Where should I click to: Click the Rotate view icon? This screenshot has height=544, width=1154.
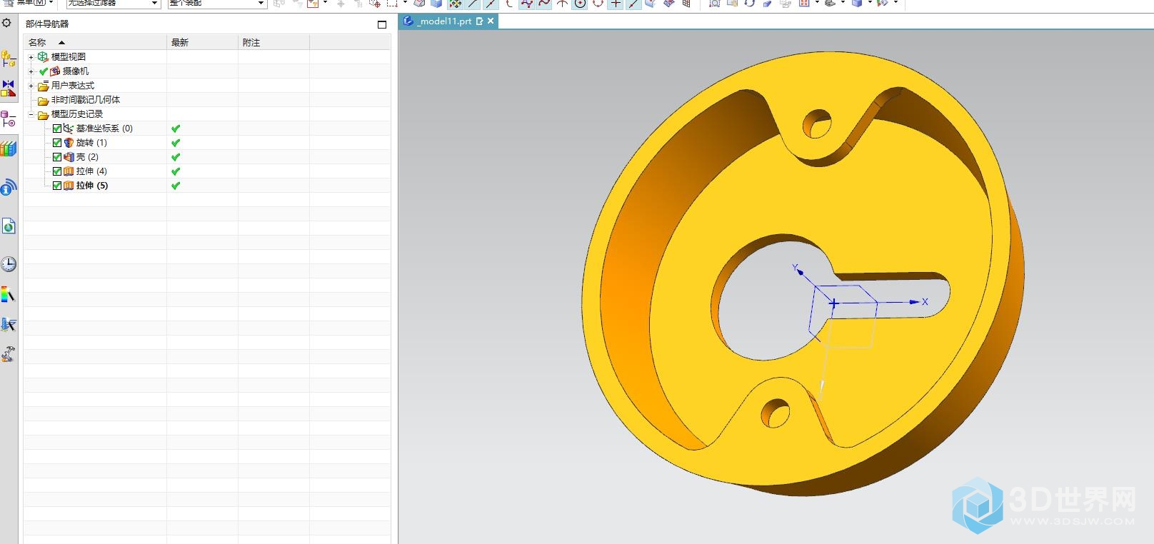[749, 4]
